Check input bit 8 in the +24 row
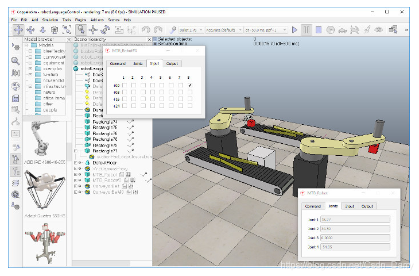Screen dimensions: 419x276 pos(190,106)
